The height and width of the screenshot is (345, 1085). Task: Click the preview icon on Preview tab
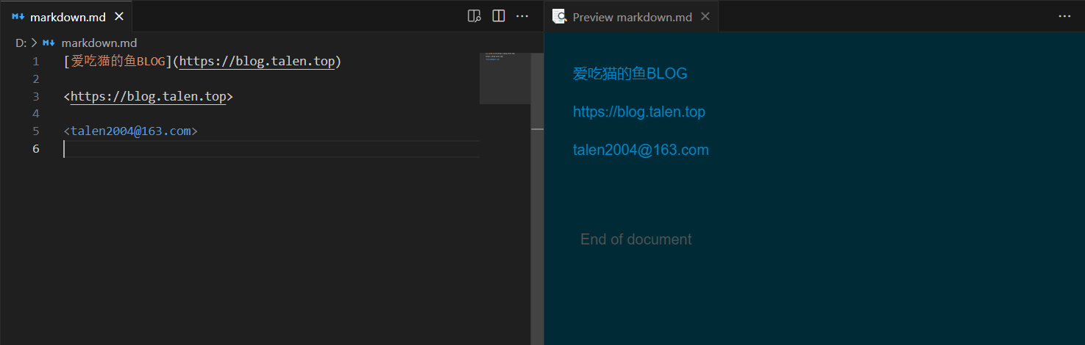pyautogui.click(x=560, y=16)
